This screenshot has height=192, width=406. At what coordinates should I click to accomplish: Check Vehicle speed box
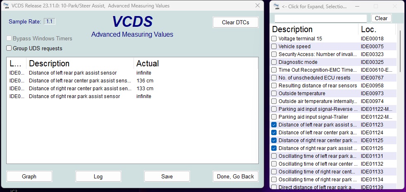click(274, 47)
